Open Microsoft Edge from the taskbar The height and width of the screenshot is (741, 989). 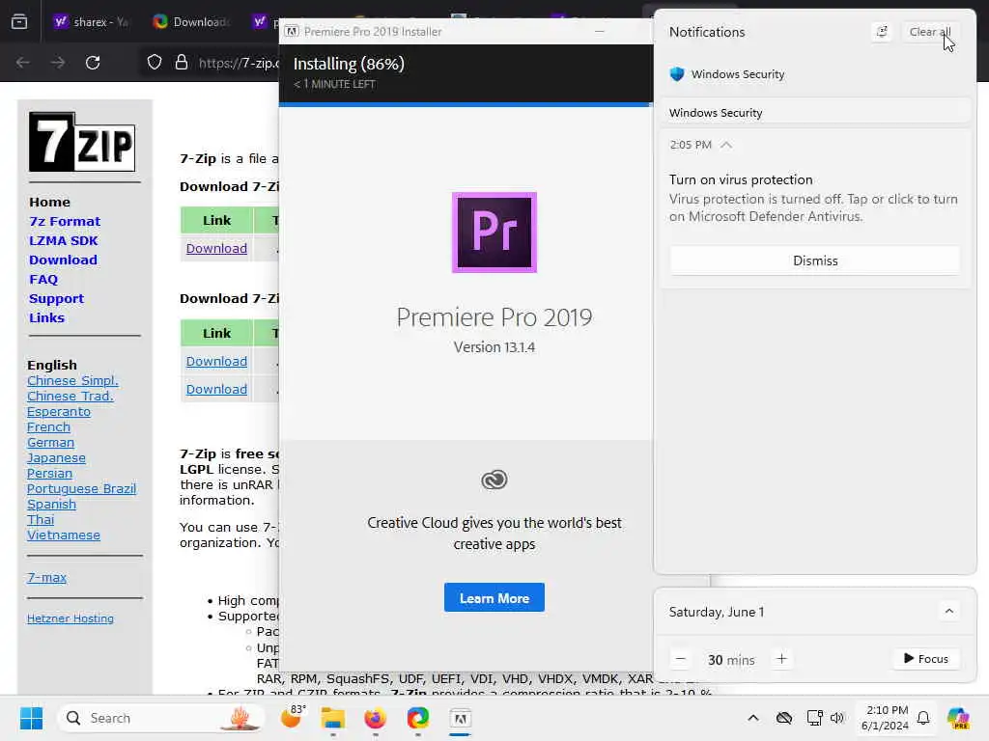[417, 718]
